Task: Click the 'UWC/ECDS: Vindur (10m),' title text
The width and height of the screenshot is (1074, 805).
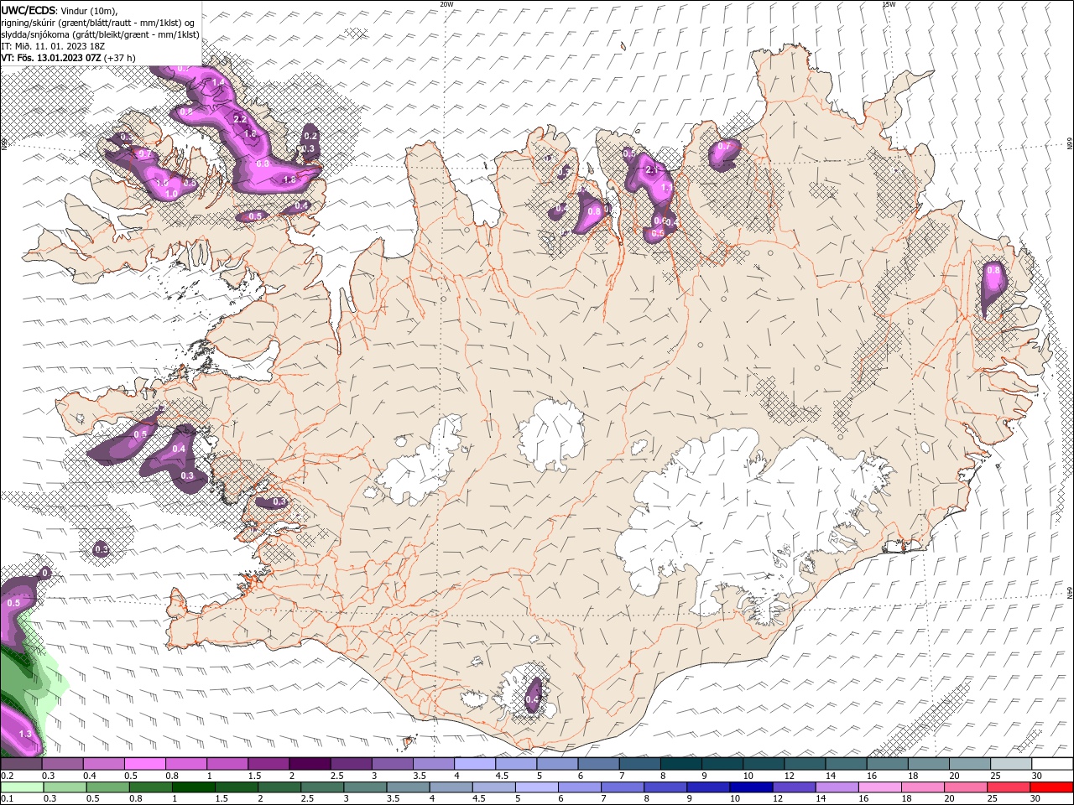Action: pyautogui.click(x=60, y=10)
